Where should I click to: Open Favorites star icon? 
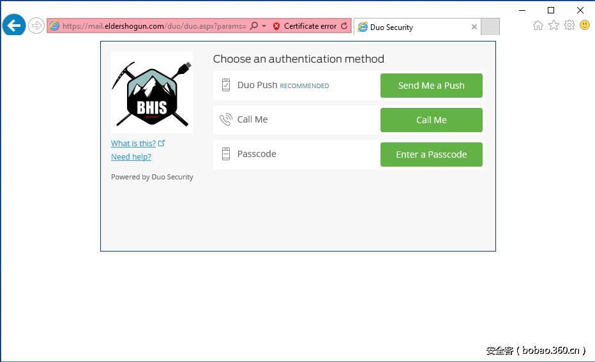pos(554,26)
